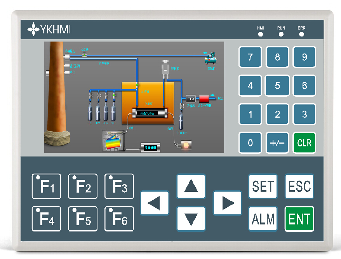Viewport: 341px width, 259px height.
Task: Click number key 1
Action: 251,114
